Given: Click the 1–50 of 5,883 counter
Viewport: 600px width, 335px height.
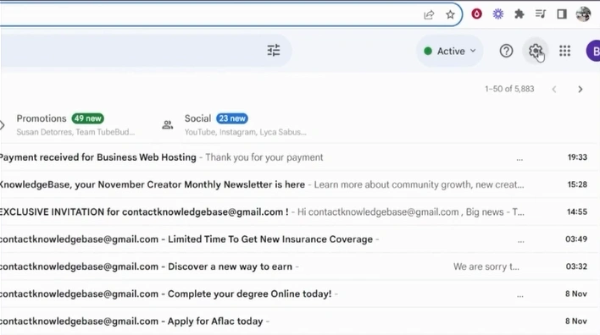Looking at the screenshot, I should point(509,89).
